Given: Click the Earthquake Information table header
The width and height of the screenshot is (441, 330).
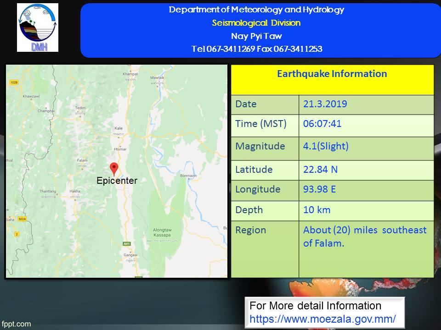Looking at the screenshot, I should (x=332, y=74).
